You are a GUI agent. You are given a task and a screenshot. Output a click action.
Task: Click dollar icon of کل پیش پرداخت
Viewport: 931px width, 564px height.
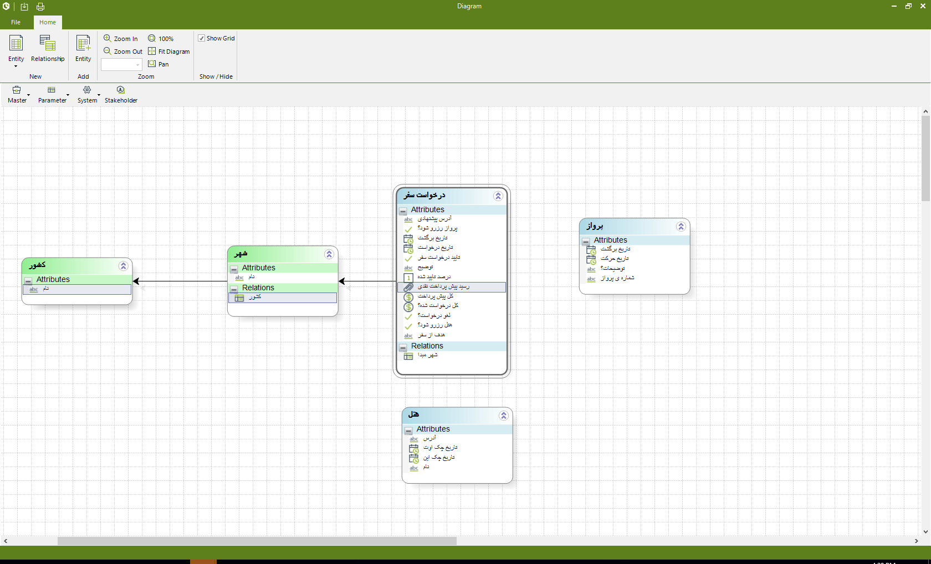click(408, 297)
